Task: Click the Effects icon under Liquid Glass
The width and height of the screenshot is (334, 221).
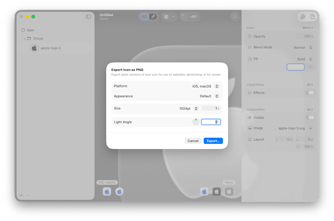Action: [x=250, y=93]
